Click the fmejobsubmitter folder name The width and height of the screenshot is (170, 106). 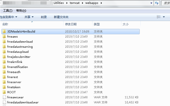click(19, 57)
